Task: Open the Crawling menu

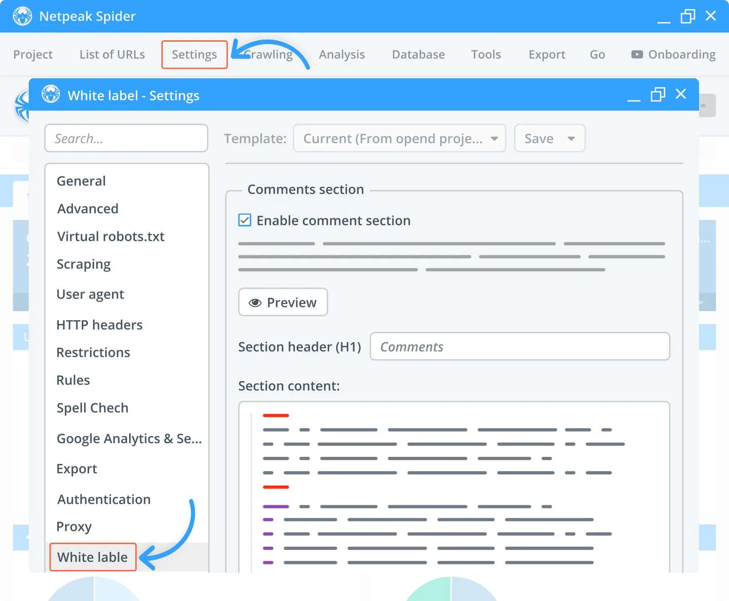Action: click(x=268, y=55)
